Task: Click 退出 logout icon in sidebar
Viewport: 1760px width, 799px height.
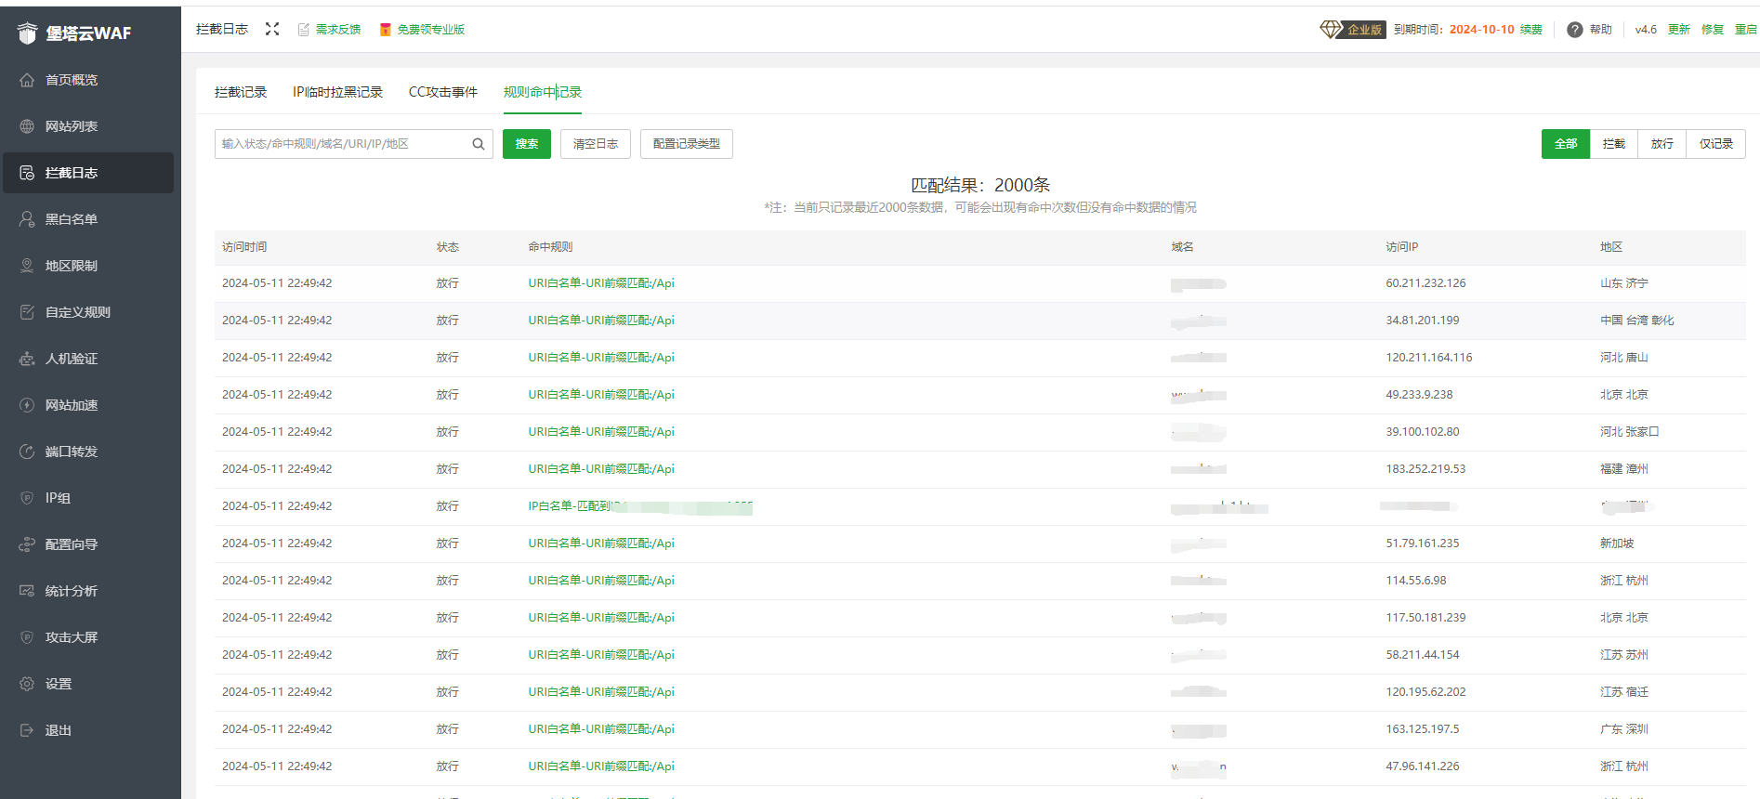Action: (27, 730)
